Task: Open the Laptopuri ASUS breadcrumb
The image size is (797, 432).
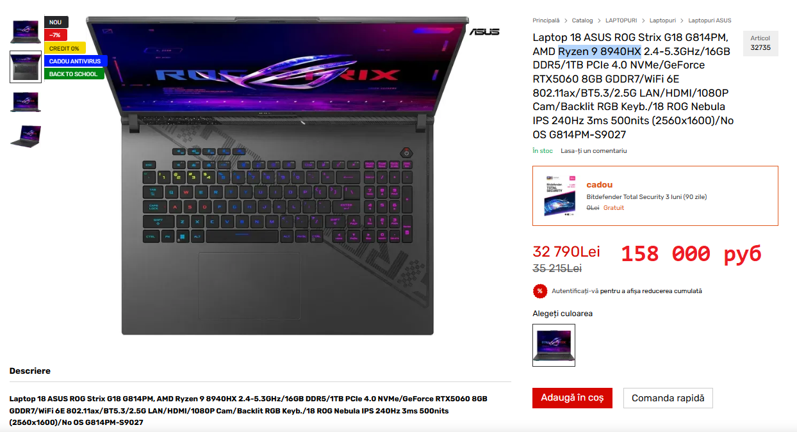Action: (710, 20)
